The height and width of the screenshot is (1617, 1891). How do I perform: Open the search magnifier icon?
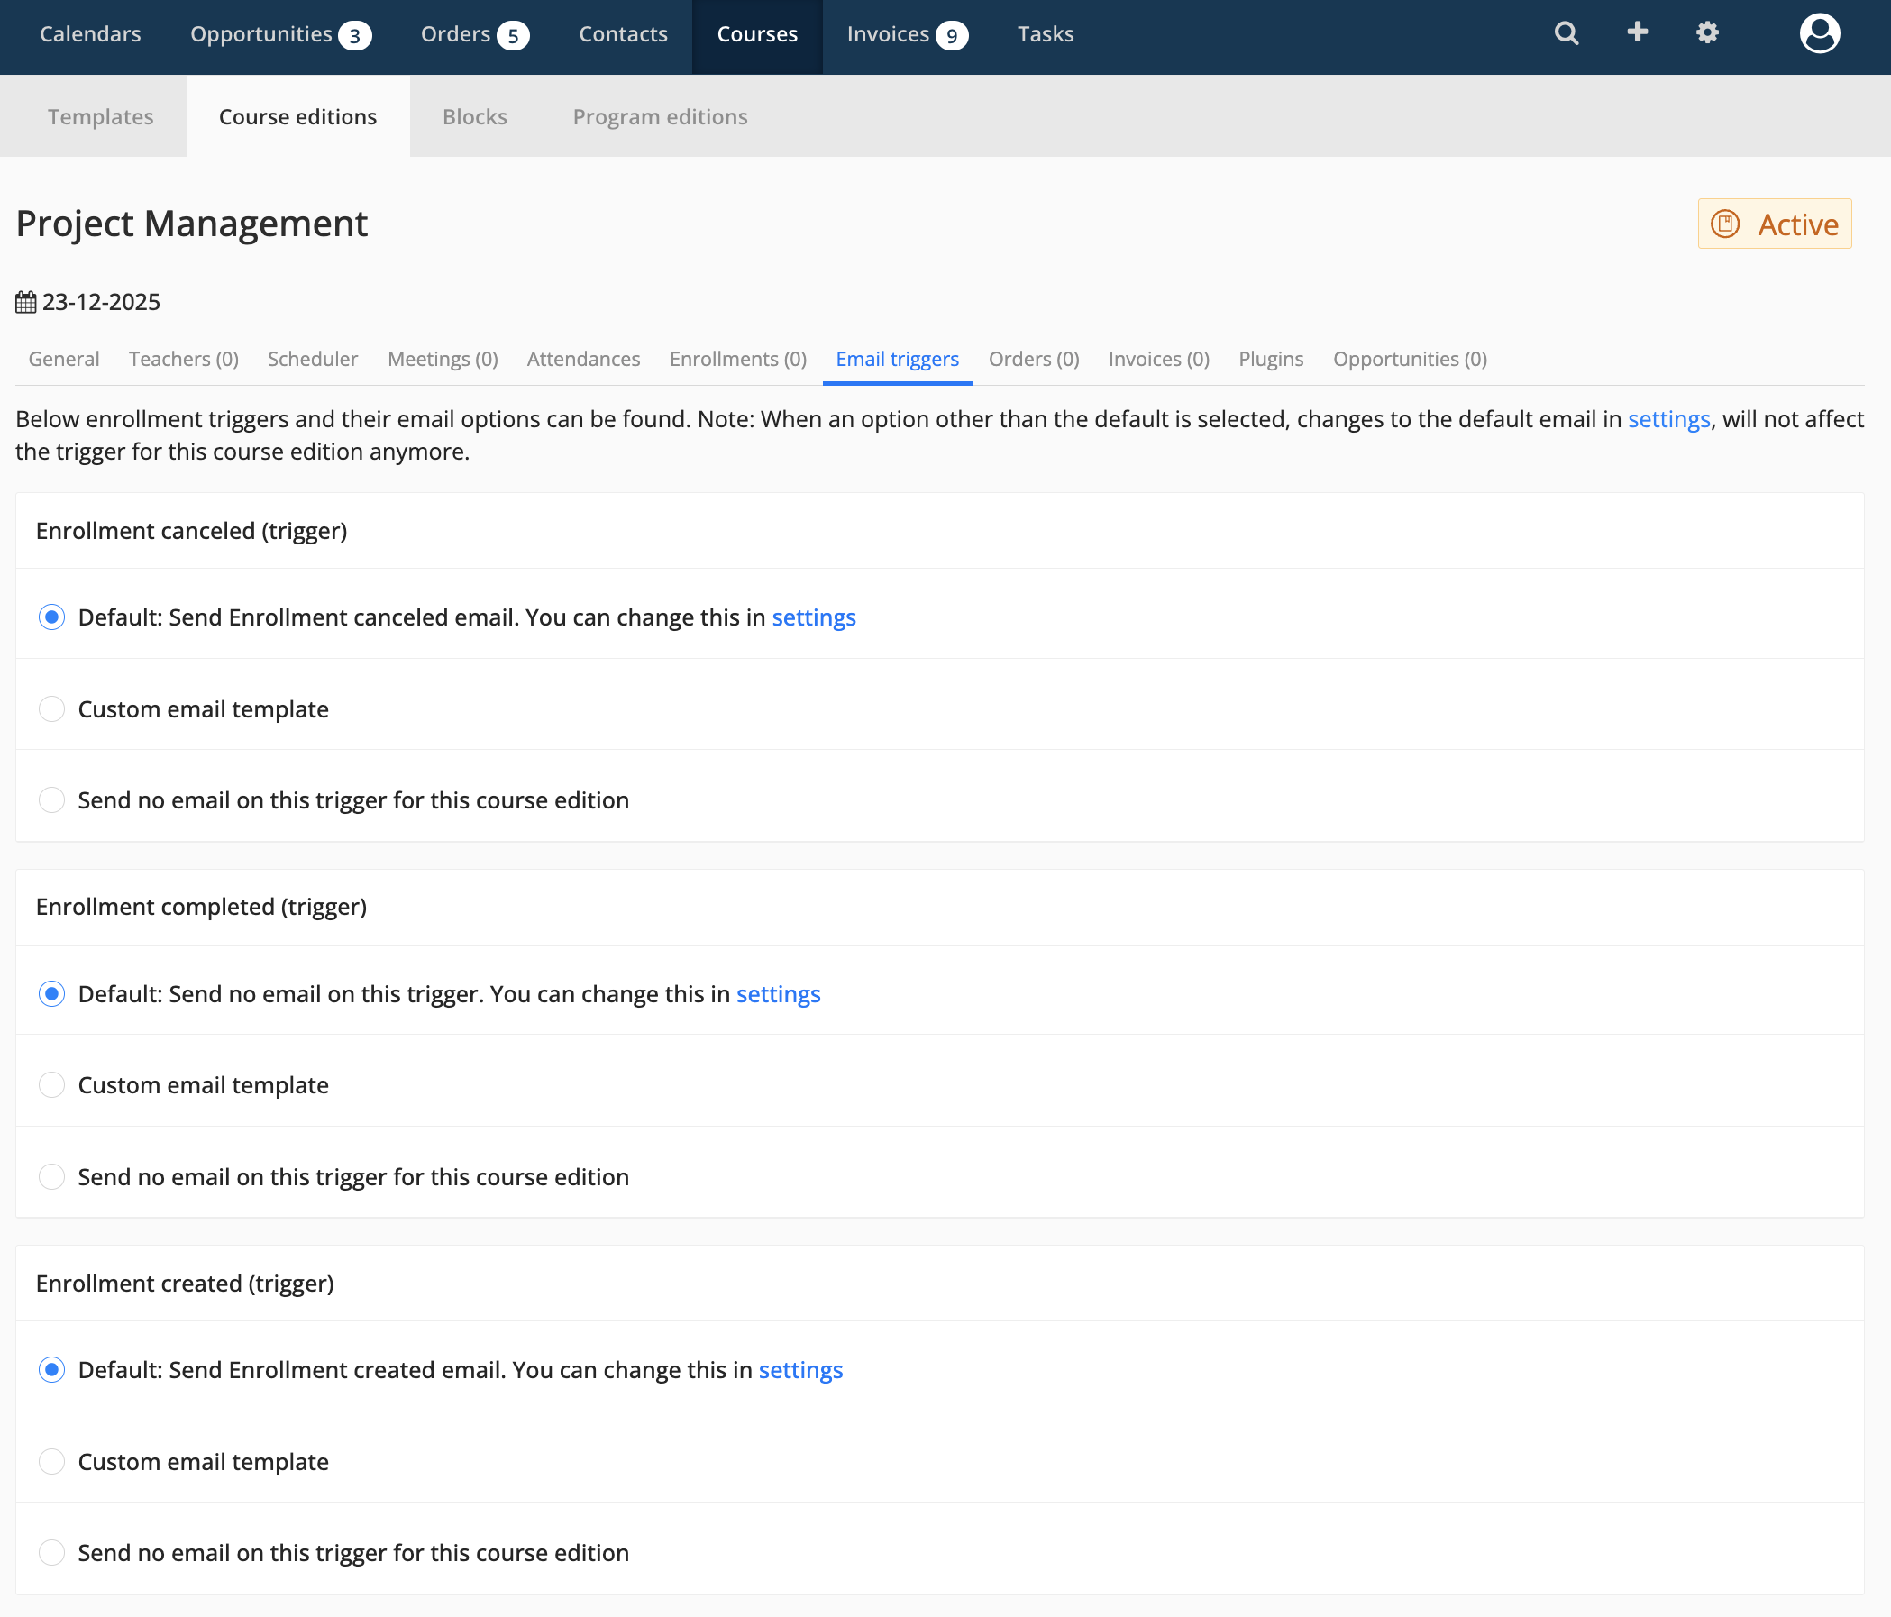pyautogui.click(x=1567, y=33)
